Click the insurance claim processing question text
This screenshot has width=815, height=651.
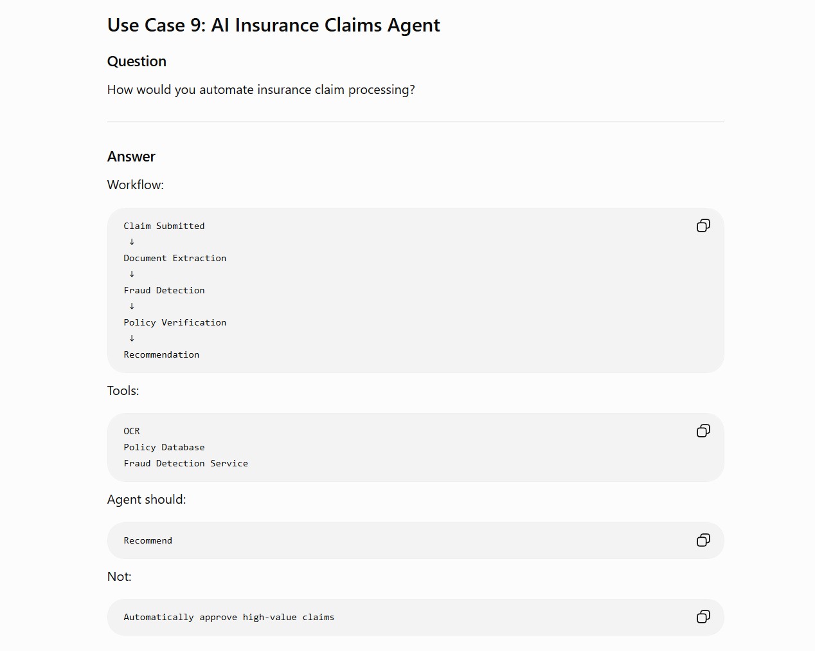pyautogui.click(x=261, y=89)
